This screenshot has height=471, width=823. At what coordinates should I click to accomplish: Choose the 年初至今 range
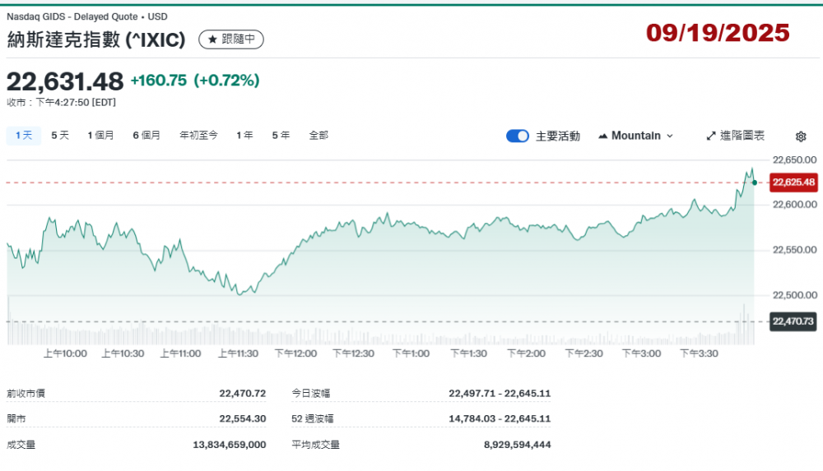[x=198, y=136]
